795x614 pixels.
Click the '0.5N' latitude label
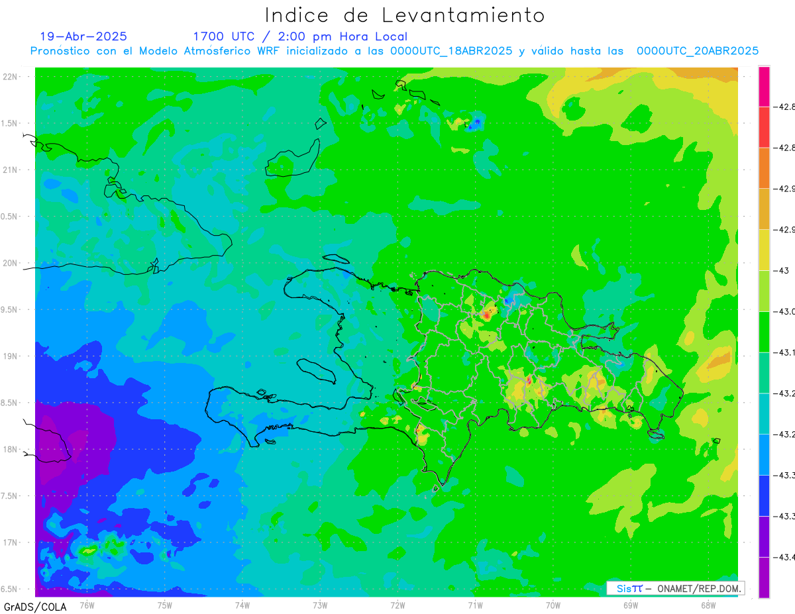coord(10,217)
